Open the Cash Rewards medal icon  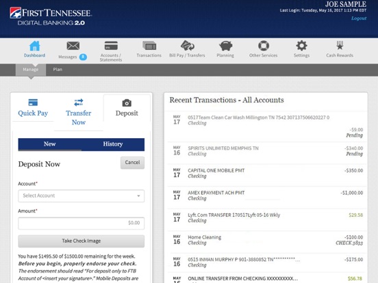pyautogui.click(x=340, y=46)
